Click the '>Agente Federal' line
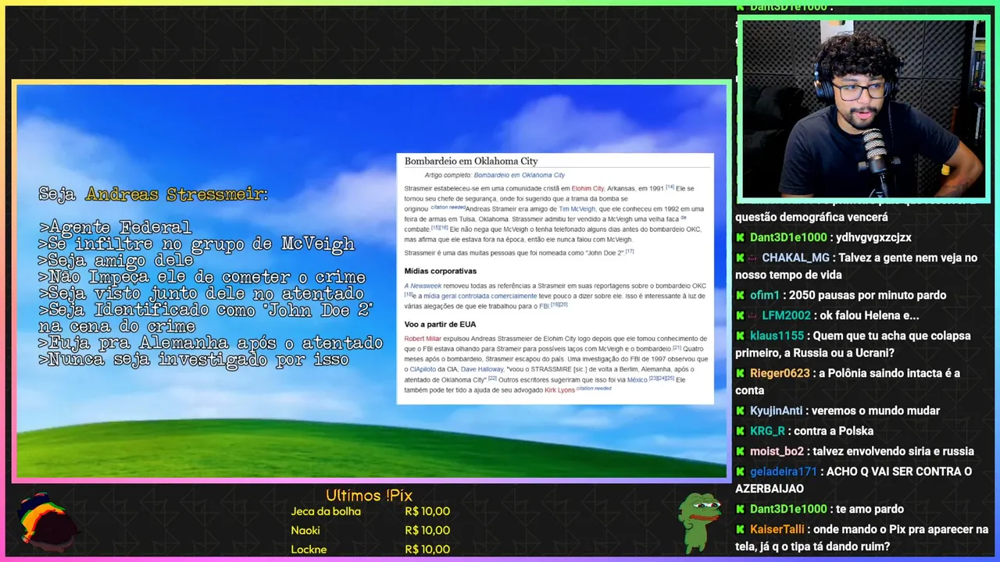Viewport: 1000px width, 562px height. (115, 228)
